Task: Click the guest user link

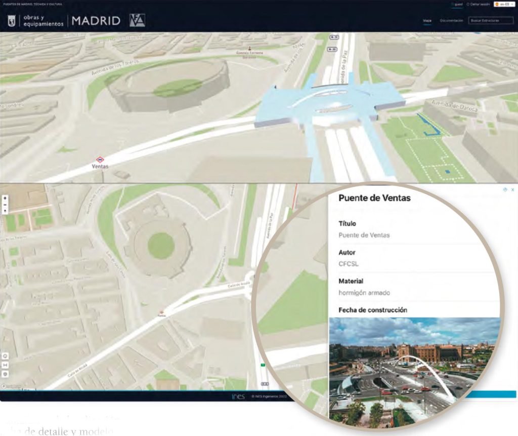Action: 458,4
